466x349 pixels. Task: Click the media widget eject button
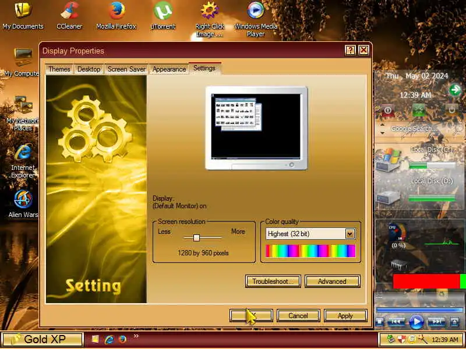(x=454, y=322)
